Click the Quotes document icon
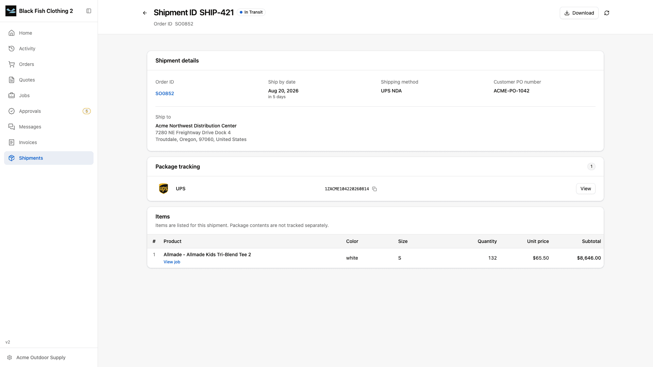 tap(12, 80)
